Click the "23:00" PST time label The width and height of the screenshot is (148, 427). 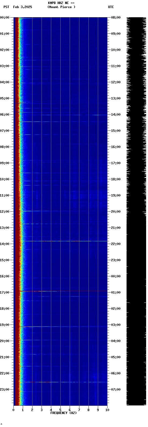pyautogui.click(x=5, y=390)
